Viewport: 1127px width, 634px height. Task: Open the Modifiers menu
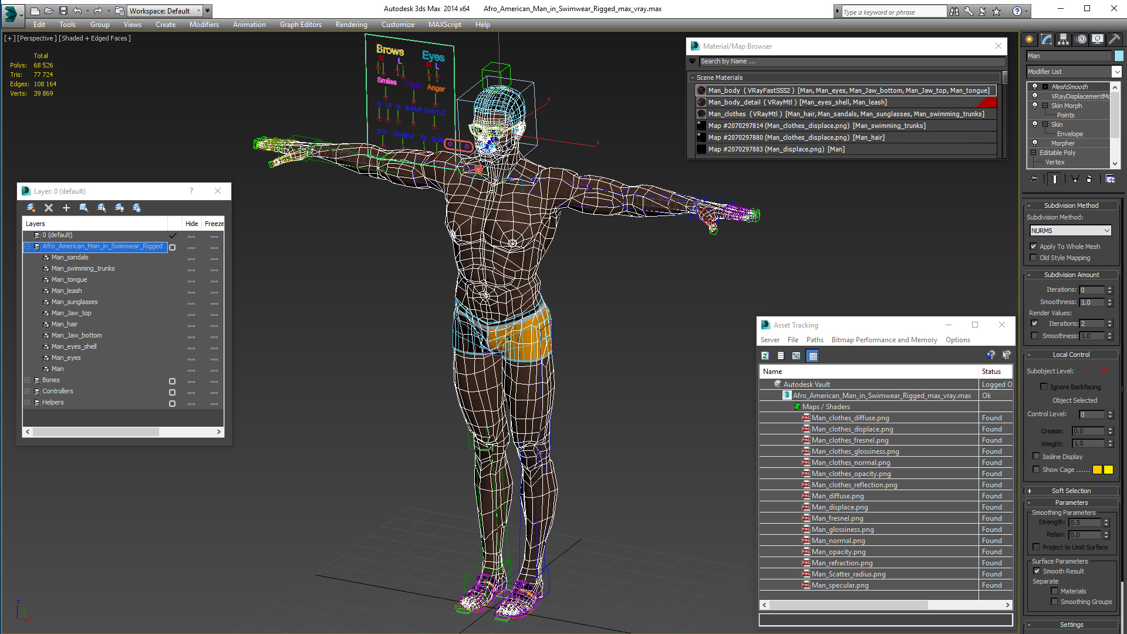click(x=204, y=25)
